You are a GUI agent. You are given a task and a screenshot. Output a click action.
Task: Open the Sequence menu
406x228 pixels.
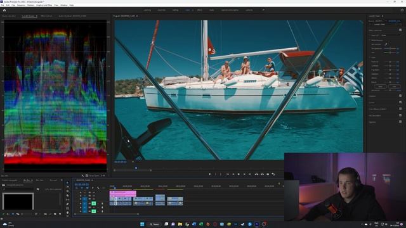coord(21,5)
